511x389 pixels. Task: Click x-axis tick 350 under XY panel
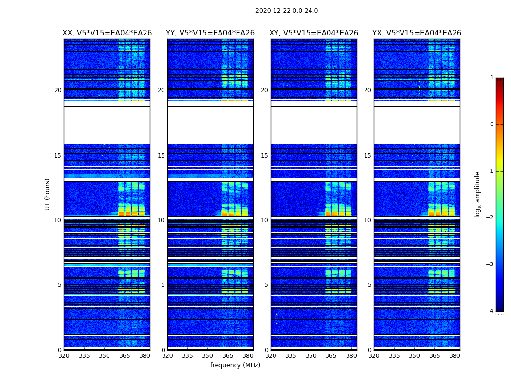311,356
